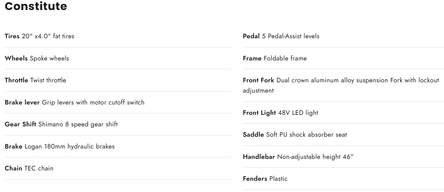Screen dimensions: 444x192
Task: Click the Foldable frame description
Action: coord(285,58)
